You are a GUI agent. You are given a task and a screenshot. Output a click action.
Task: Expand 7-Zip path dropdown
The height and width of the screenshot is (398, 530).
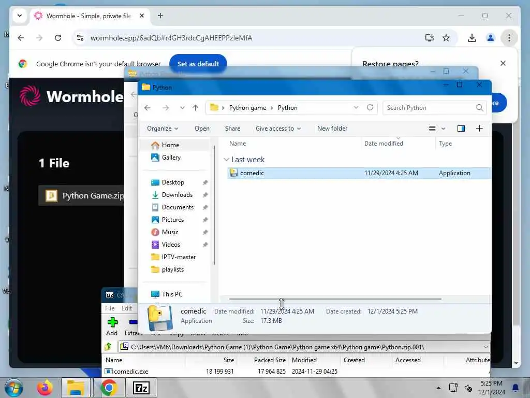485,347
